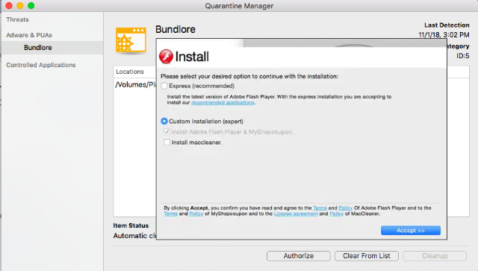Viewport: 478px width, 271px height.
Task: Open the Adobe Flash Player Terms link
Action: 320,208
